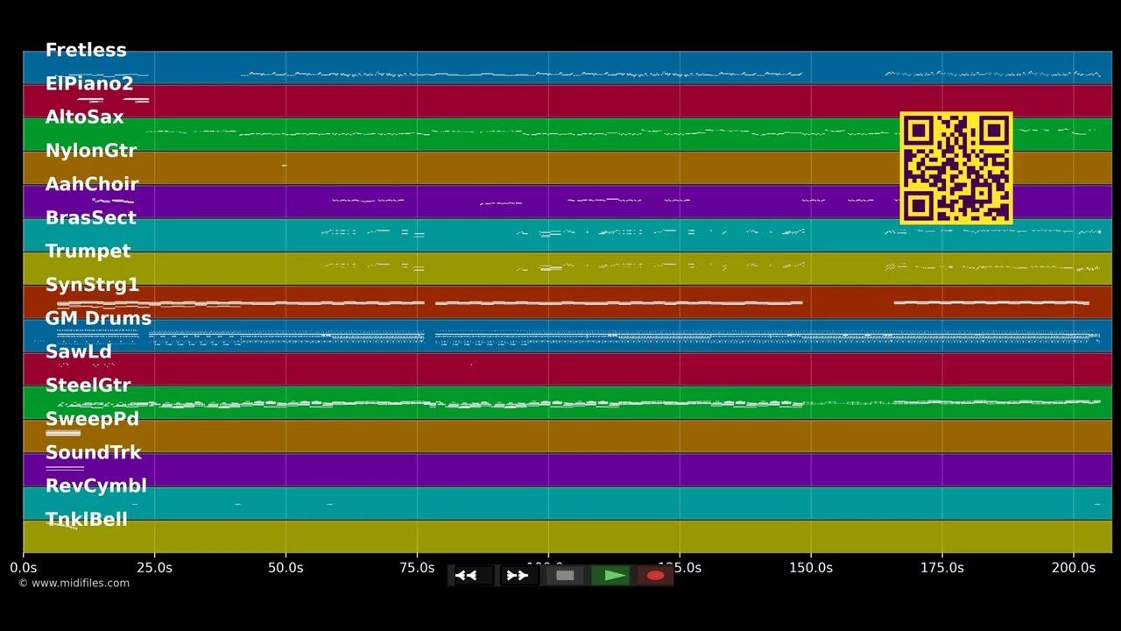Start playback with the green play button
The width and height of the screenshot is (1121, 631).
click(611, 576)
